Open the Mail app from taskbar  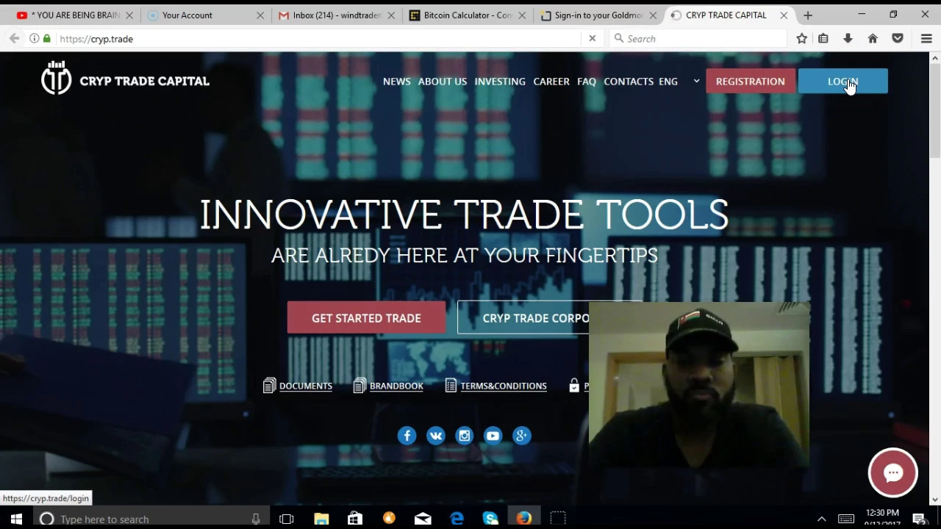[423, 519]
